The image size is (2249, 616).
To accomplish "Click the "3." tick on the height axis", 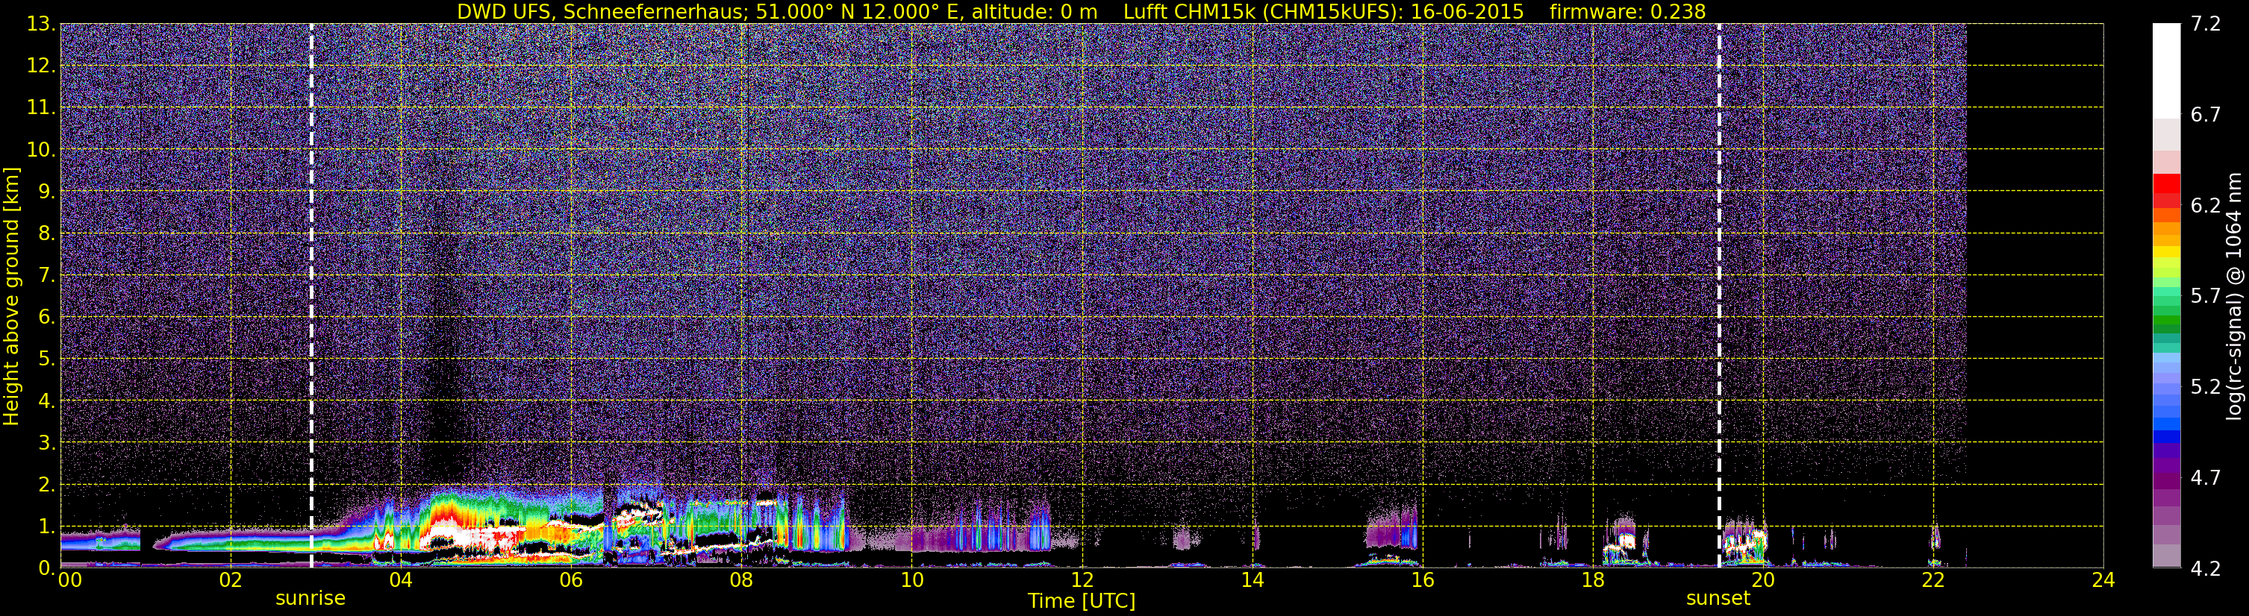I will [x=47, y=443].
